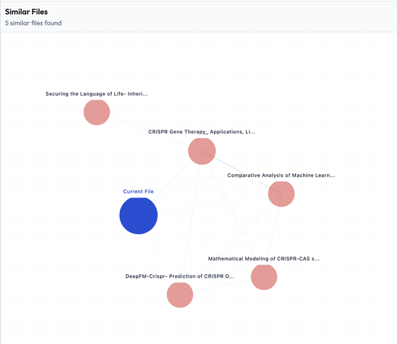Open the 'CRISPR Gene Therapy_ Applications' label

pos(202,131)
